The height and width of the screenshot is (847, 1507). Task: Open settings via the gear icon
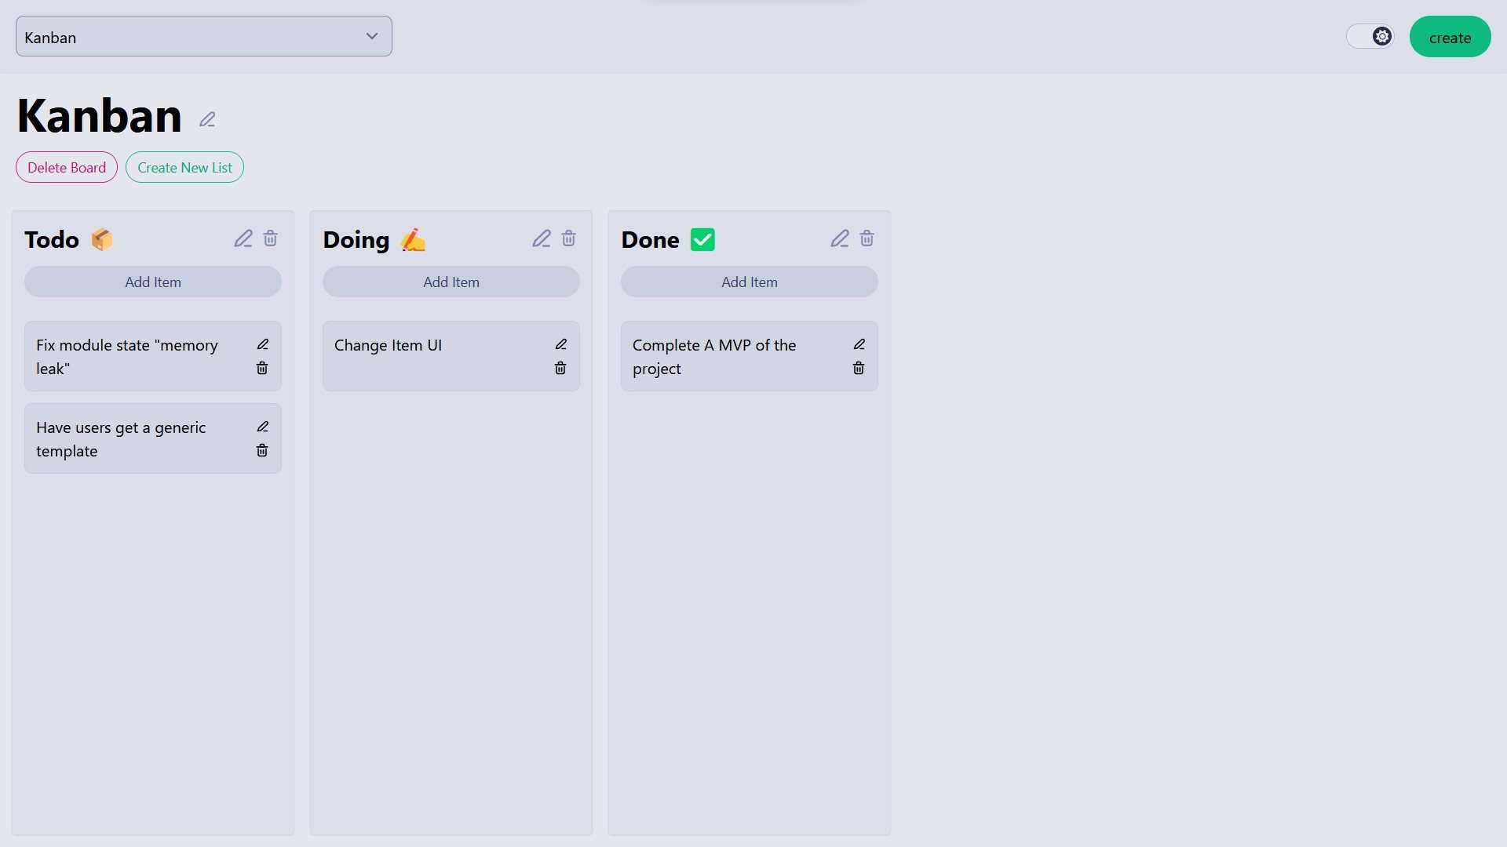1381,35
